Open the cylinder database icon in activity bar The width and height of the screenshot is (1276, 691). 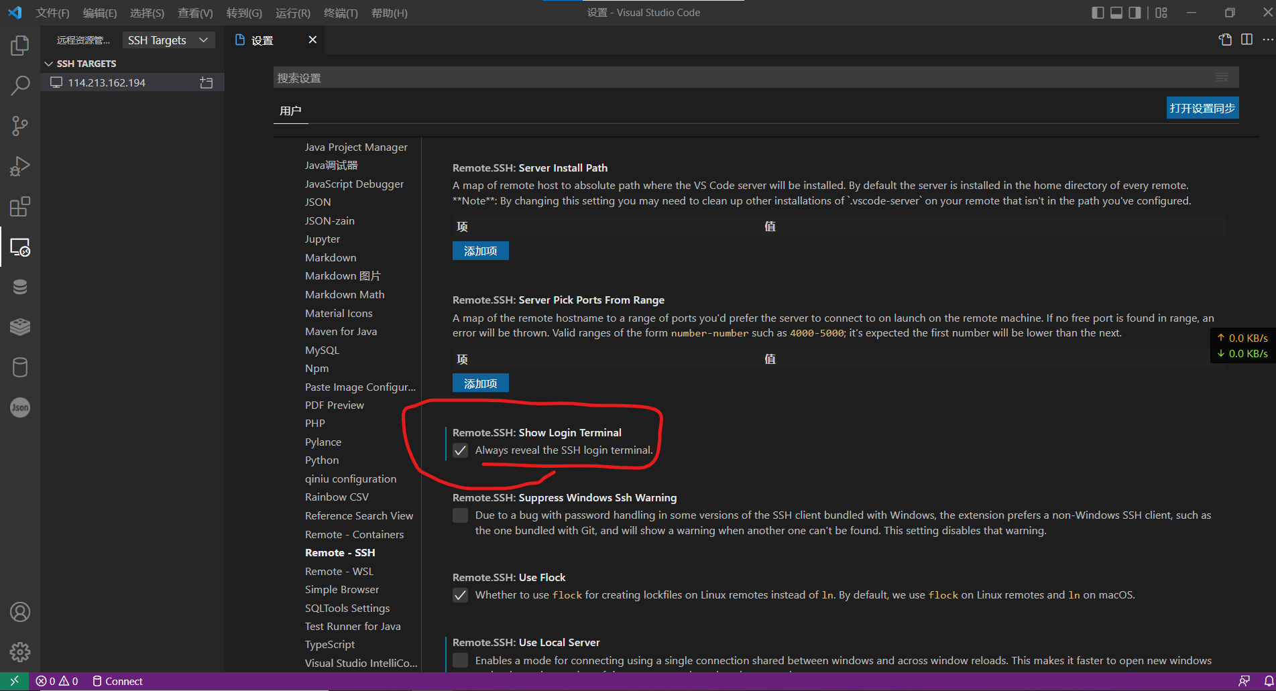pos(20,367)
